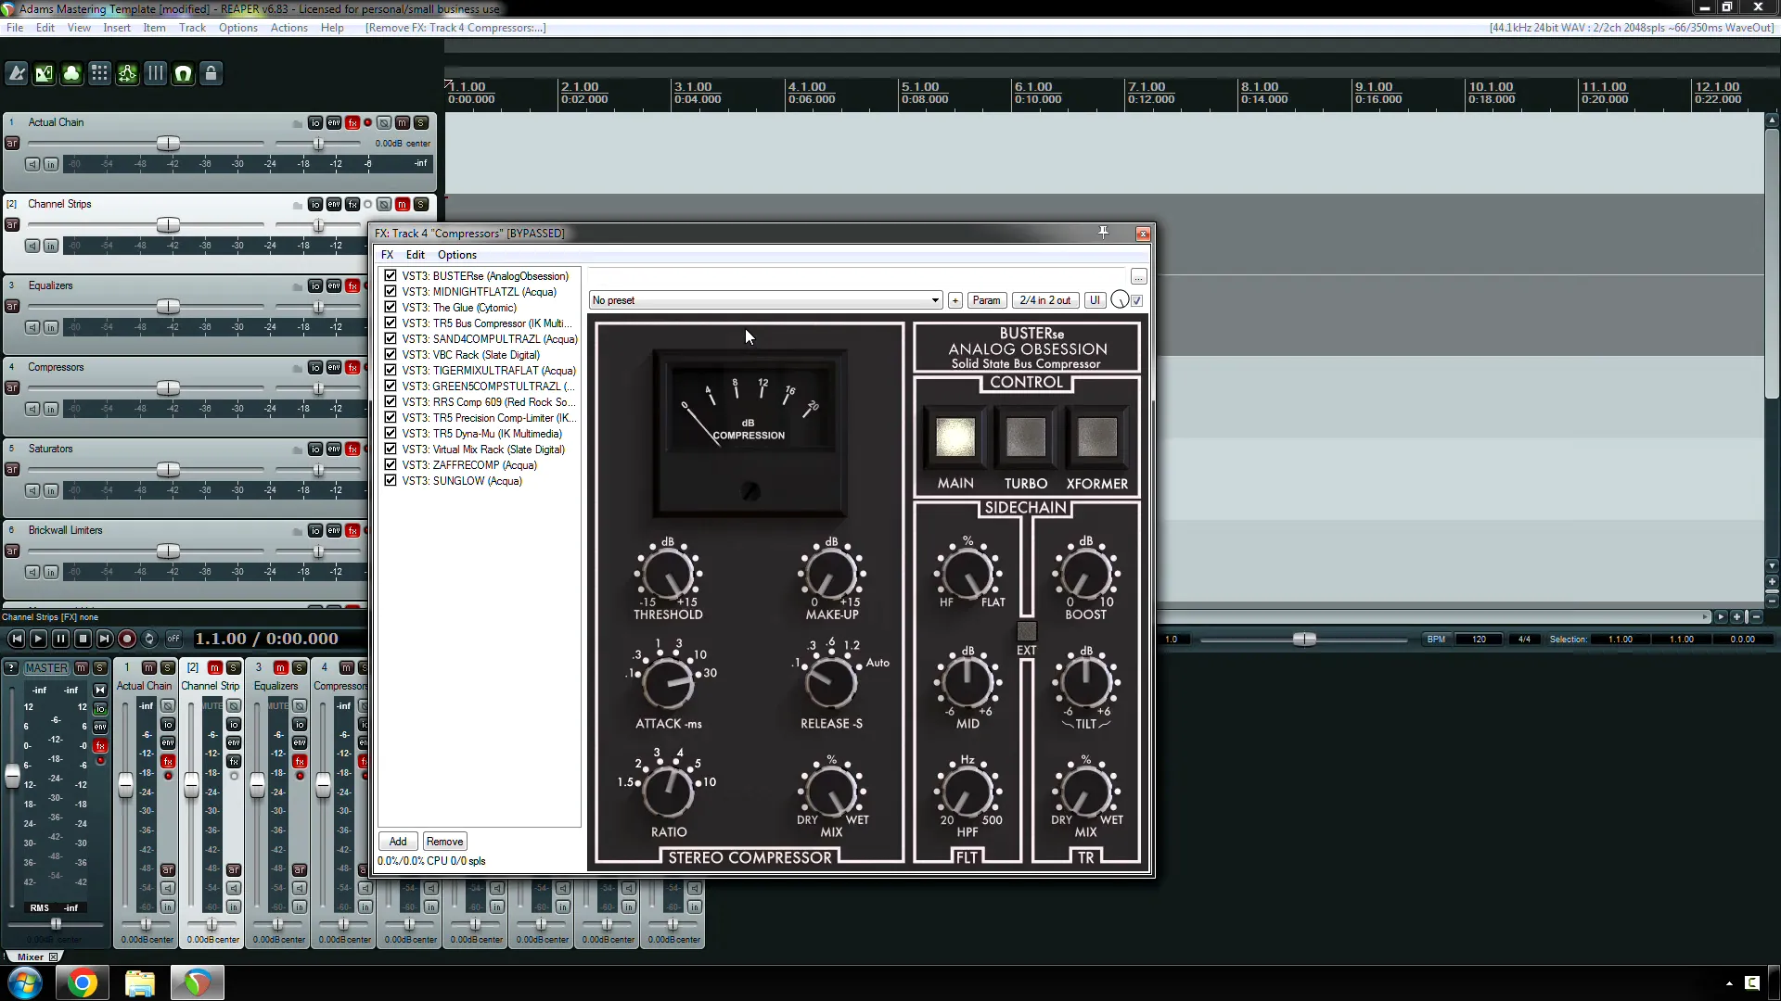Click phase invert on Actual Chain track
Image resolution: width=1781 pixels, height=1001 pixels.
pos(384,122)
